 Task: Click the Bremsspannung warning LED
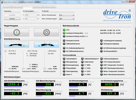click(x=64, y=65)
